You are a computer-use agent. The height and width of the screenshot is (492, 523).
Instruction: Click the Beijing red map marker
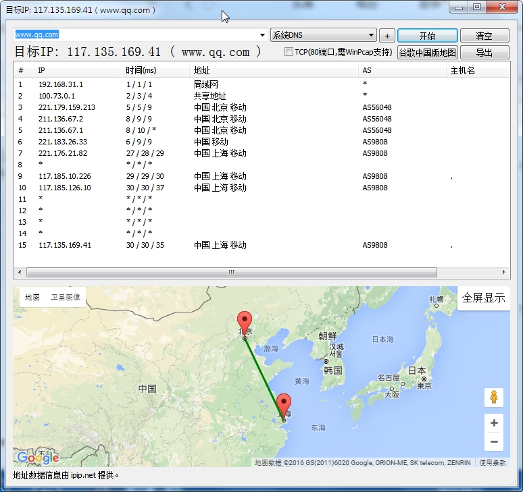245,323
